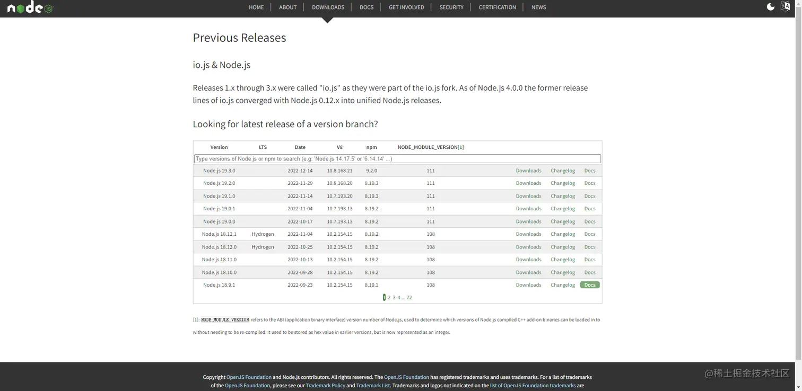802x391 pixels.
Task: Open Docs for Node.js 19.1.0
Action: click(590, 196)
